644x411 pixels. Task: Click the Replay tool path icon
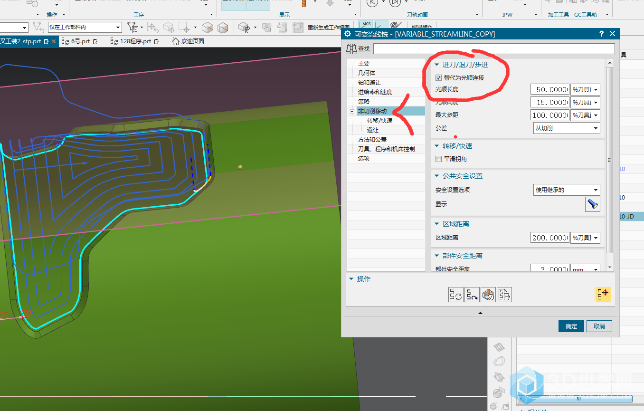tap(472, 295)
